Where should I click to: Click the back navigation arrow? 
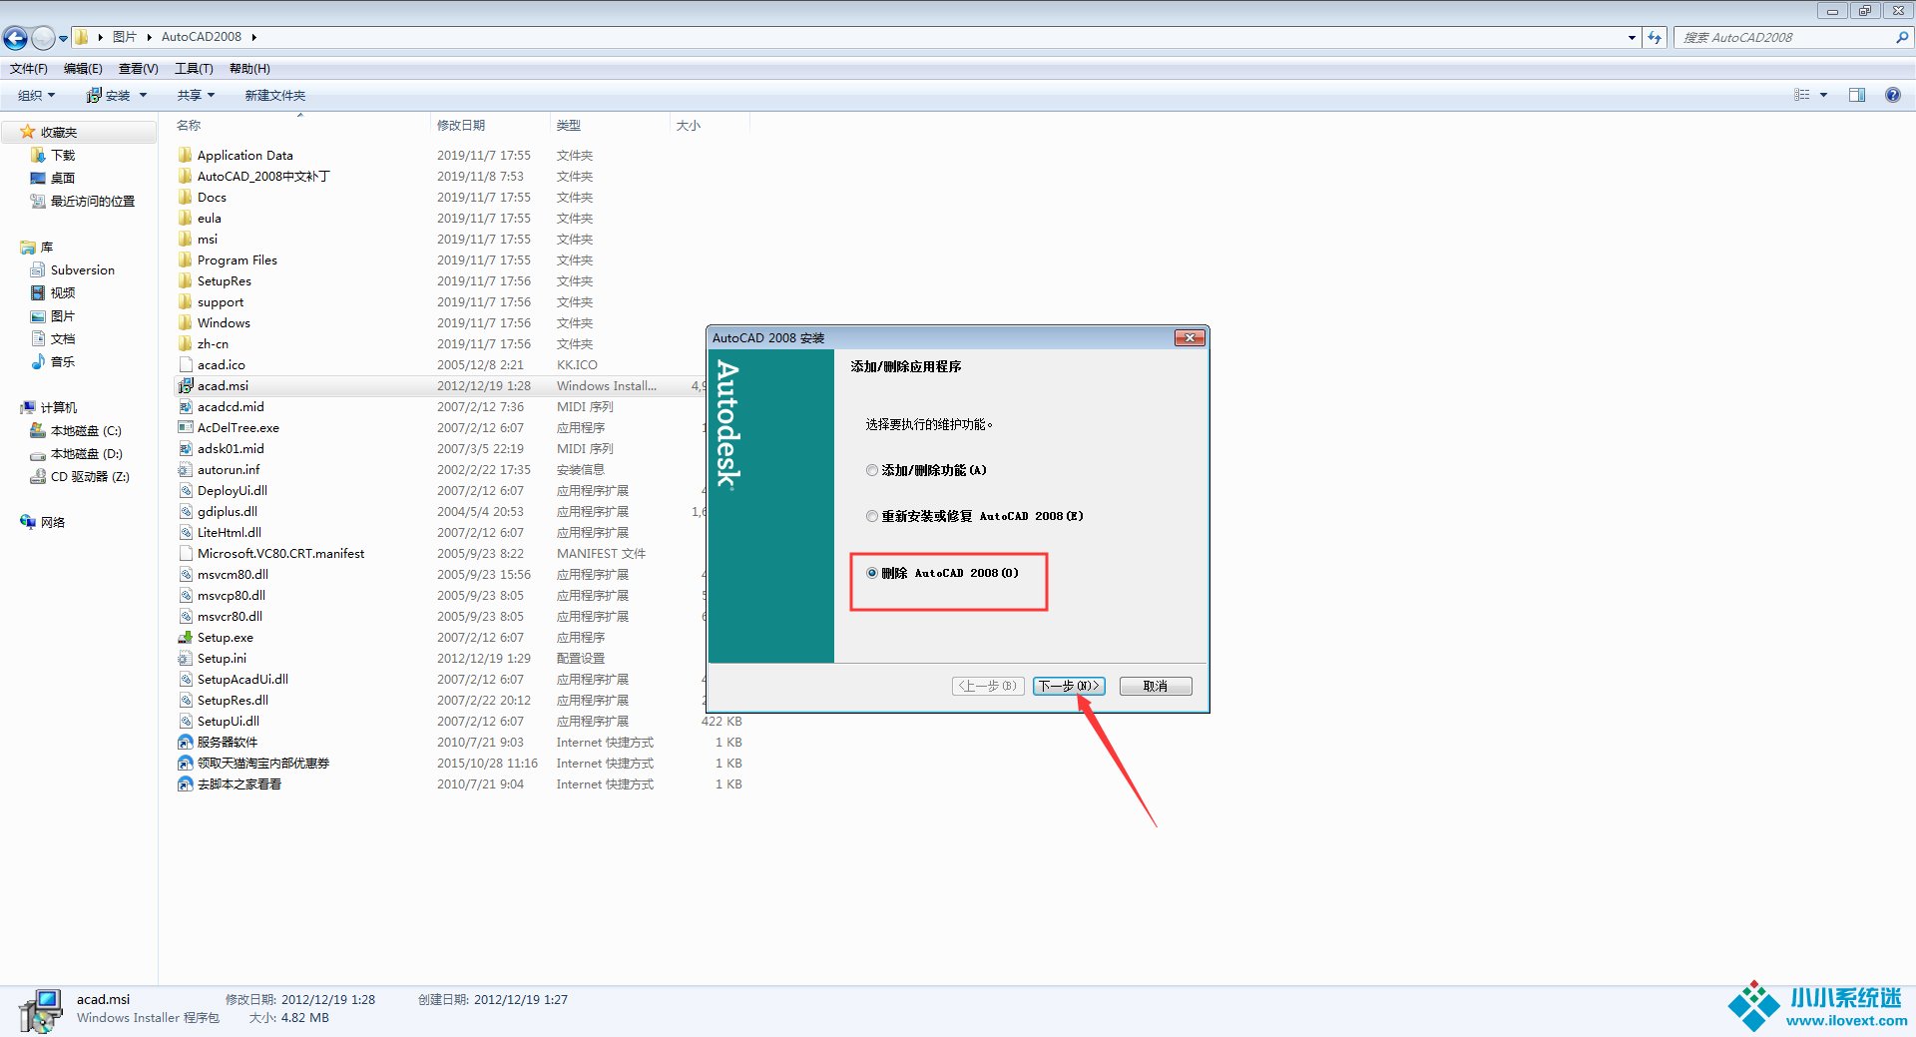coord(16,38)
